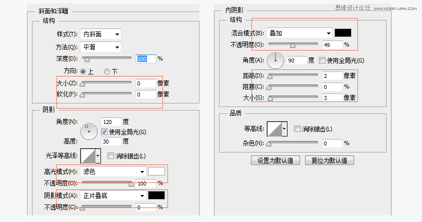Click the 光泽等高线 contour thumbnail

click(x=88, y=156)
